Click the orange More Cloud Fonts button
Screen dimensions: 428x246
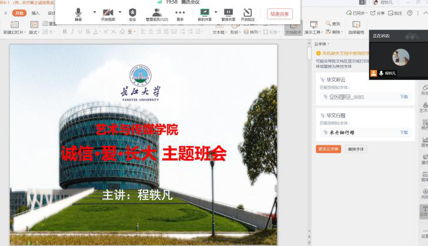click(328, 149)
